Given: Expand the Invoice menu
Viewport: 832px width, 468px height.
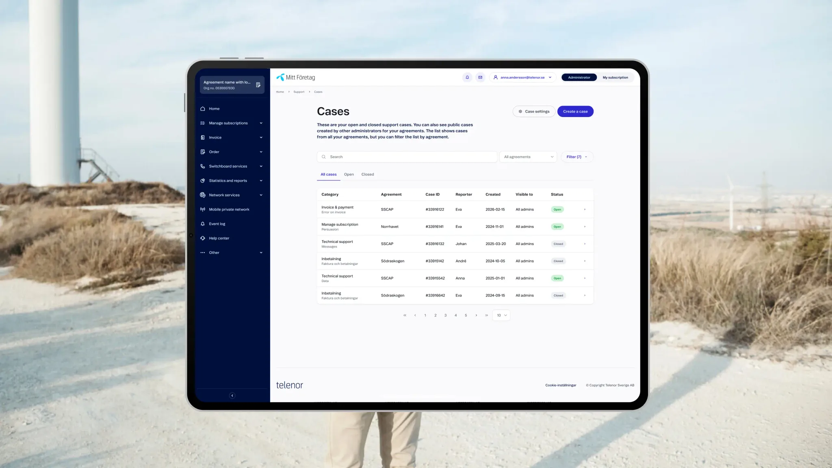Looking at the screenshot, I should (232, 137).
